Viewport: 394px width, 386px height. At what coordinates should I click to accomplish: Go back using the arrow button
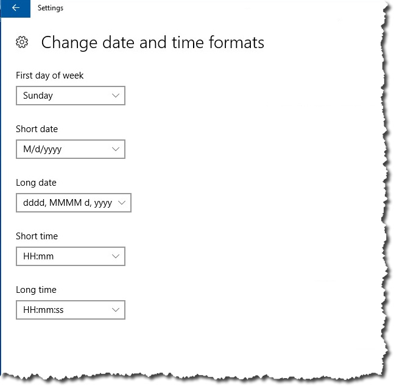pos(16,8)
